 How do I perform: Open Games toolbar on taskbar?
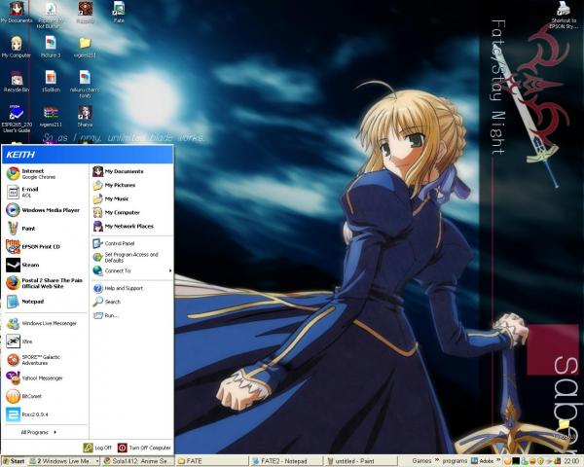coord(421,460)
